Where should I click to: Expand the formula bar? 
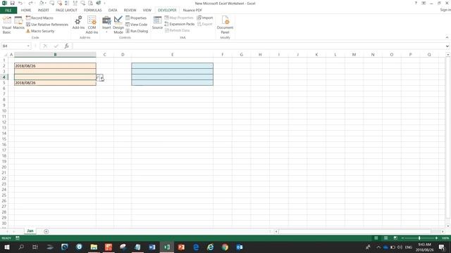click(447, 46)
